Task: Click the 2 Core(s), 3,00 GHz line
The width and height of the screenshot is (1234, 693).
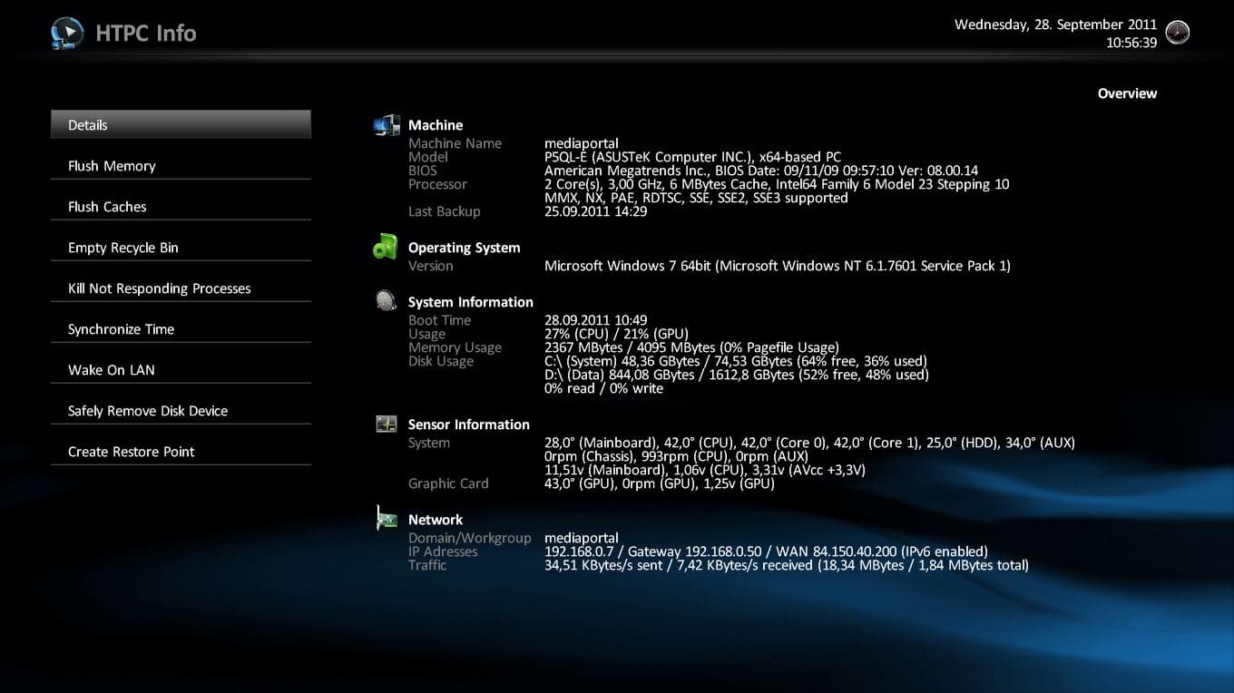Action: click(777, 184)
